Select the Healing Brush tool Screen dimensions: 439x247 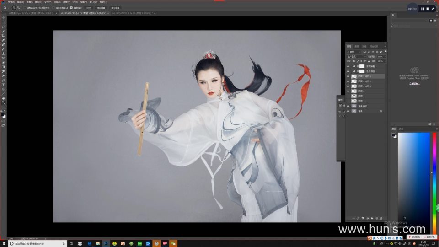coord(3,45)
